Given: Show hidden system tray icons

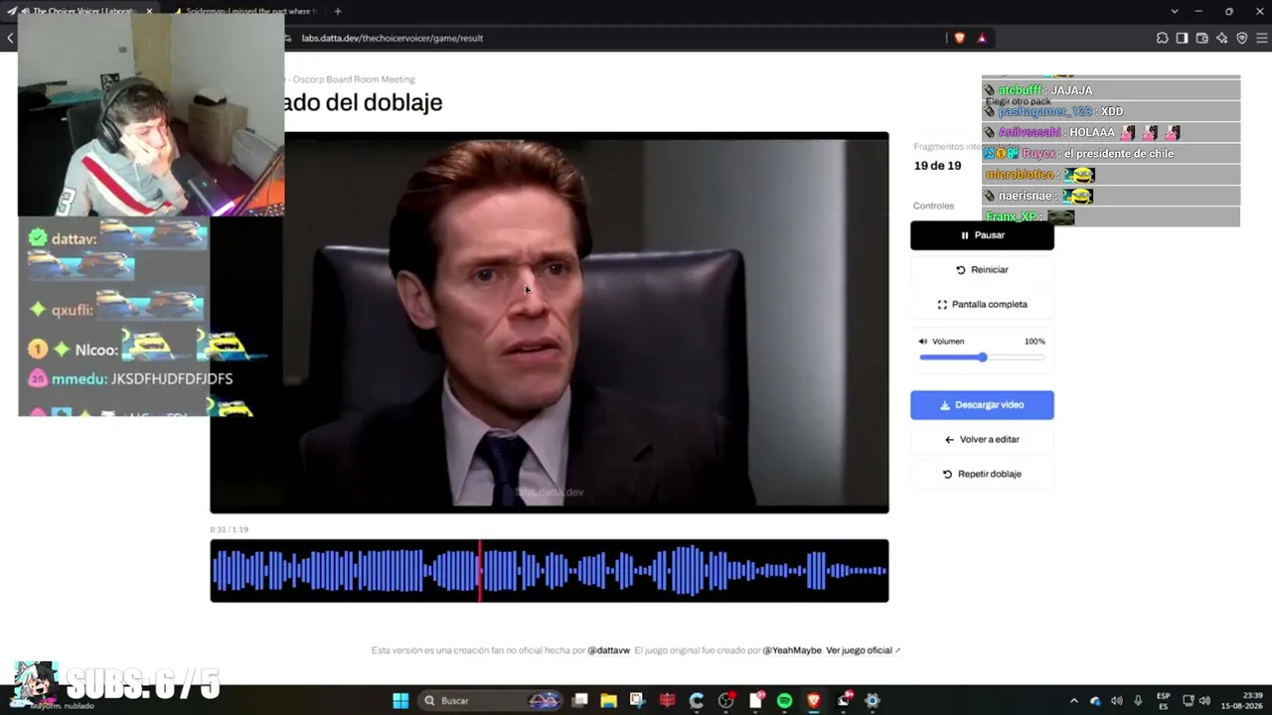Looking at the screenshot, I should pyautogui.click(x=1073, y=701).
